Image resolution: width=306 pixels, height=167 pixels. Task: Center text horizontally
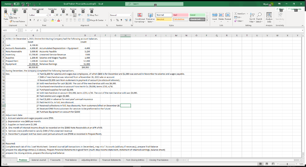coord(71,20)
